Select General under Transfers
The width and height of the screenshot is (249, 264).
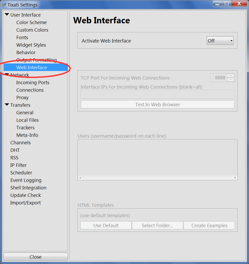(x=25, y=113)
